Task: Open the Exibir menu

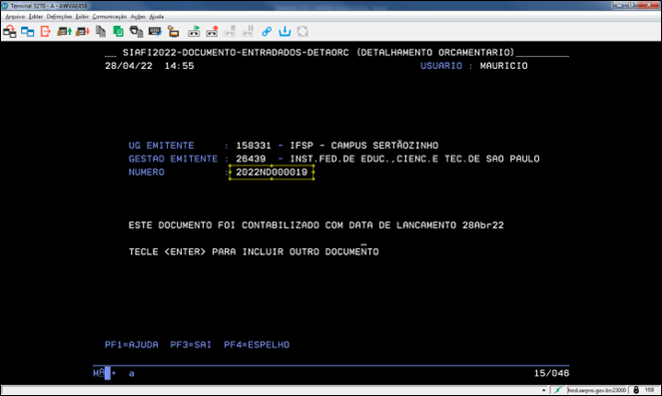Action: pos(82,17)
